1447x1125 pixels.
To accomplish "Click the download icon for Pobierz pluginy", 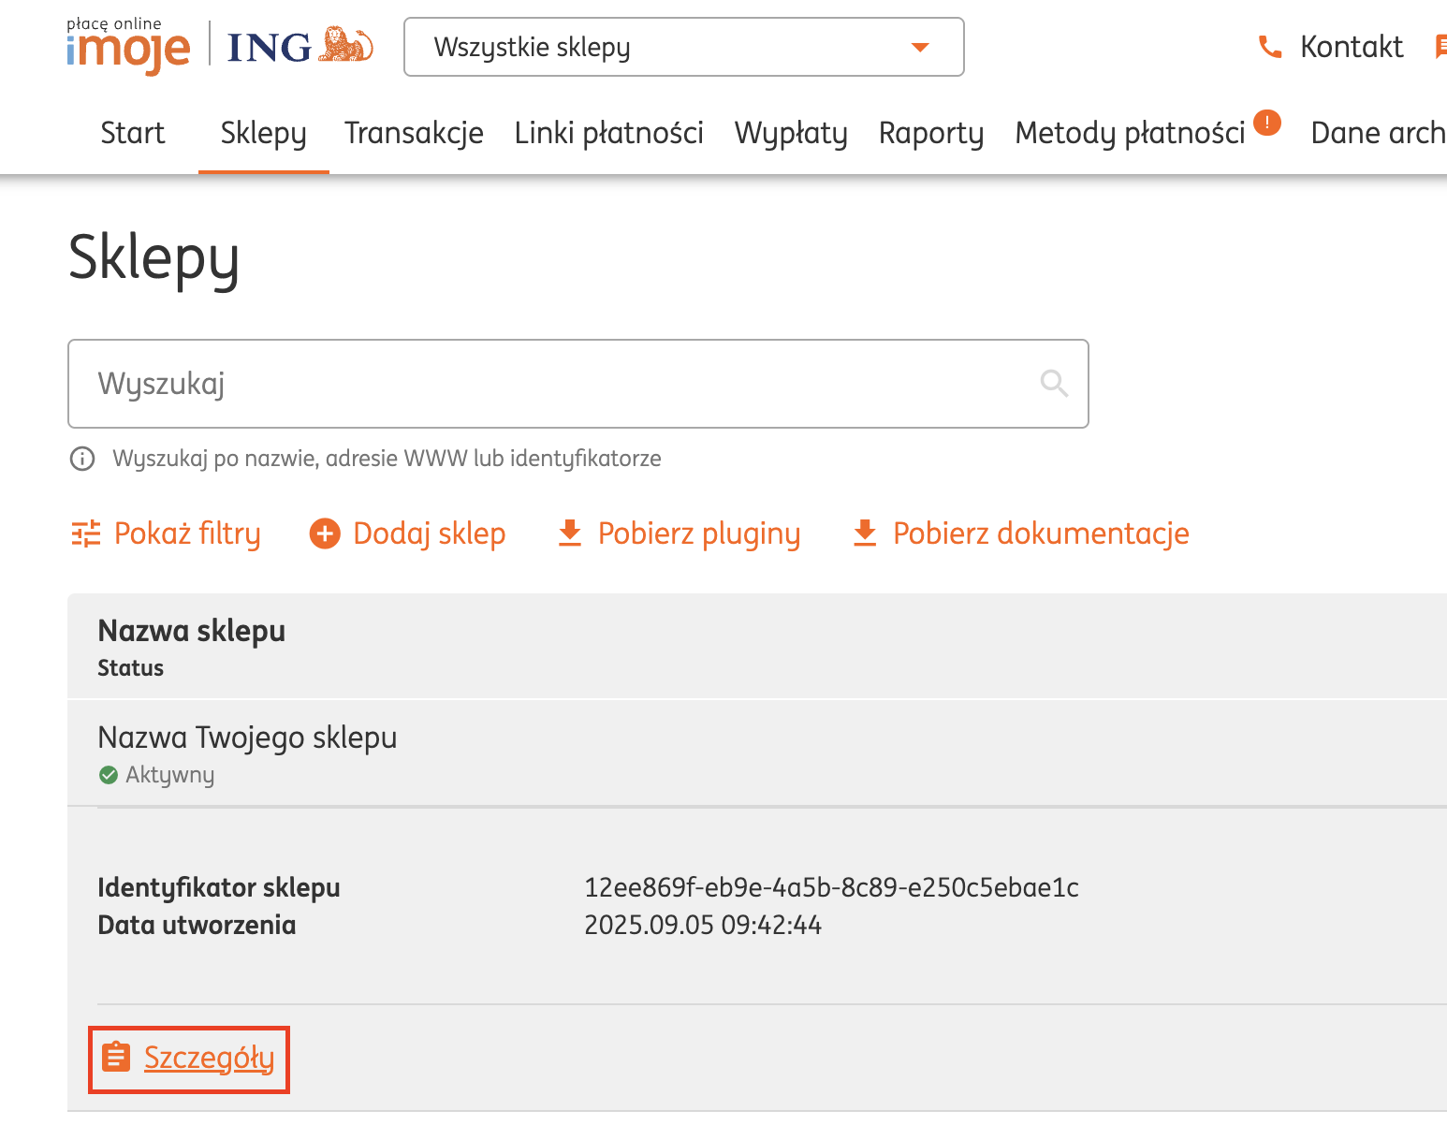I will pyautogui.click(x=569, y=533).
